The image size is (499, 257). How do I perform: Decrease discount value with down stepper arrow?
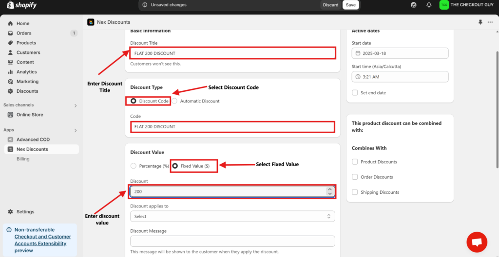pos(330,193)
